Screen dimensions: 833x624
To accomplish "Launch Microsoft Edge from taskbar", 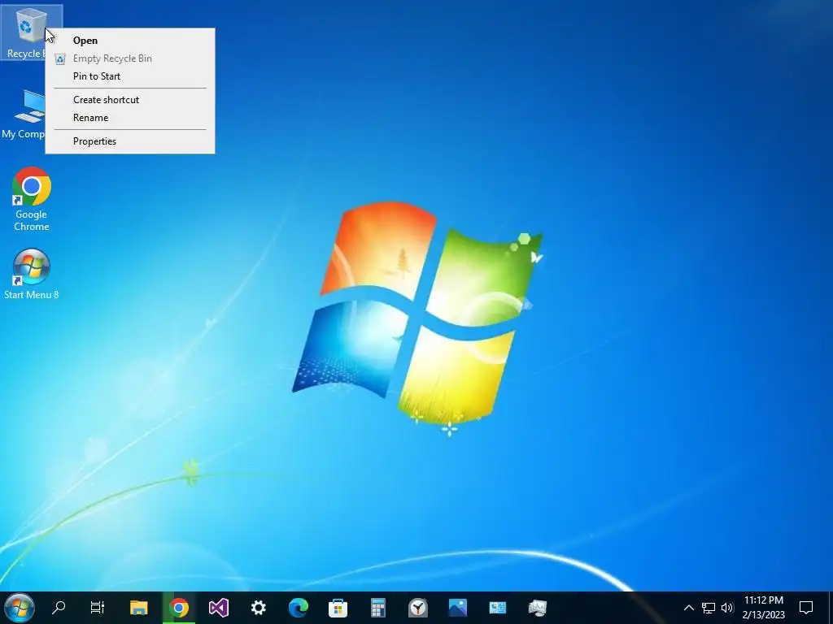I will point(298,608).
